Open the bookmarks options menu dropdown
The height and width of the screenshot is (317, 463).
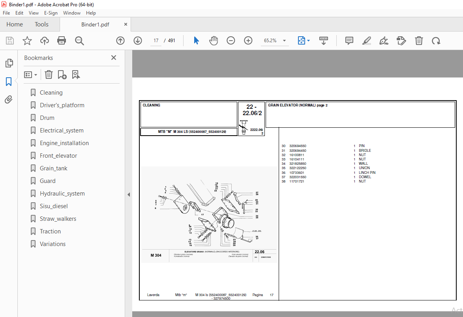(x=30, y=75)
